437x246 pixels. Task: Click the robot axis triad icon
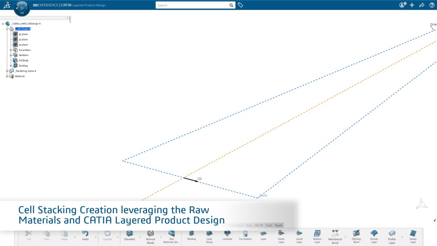[422, 204]
